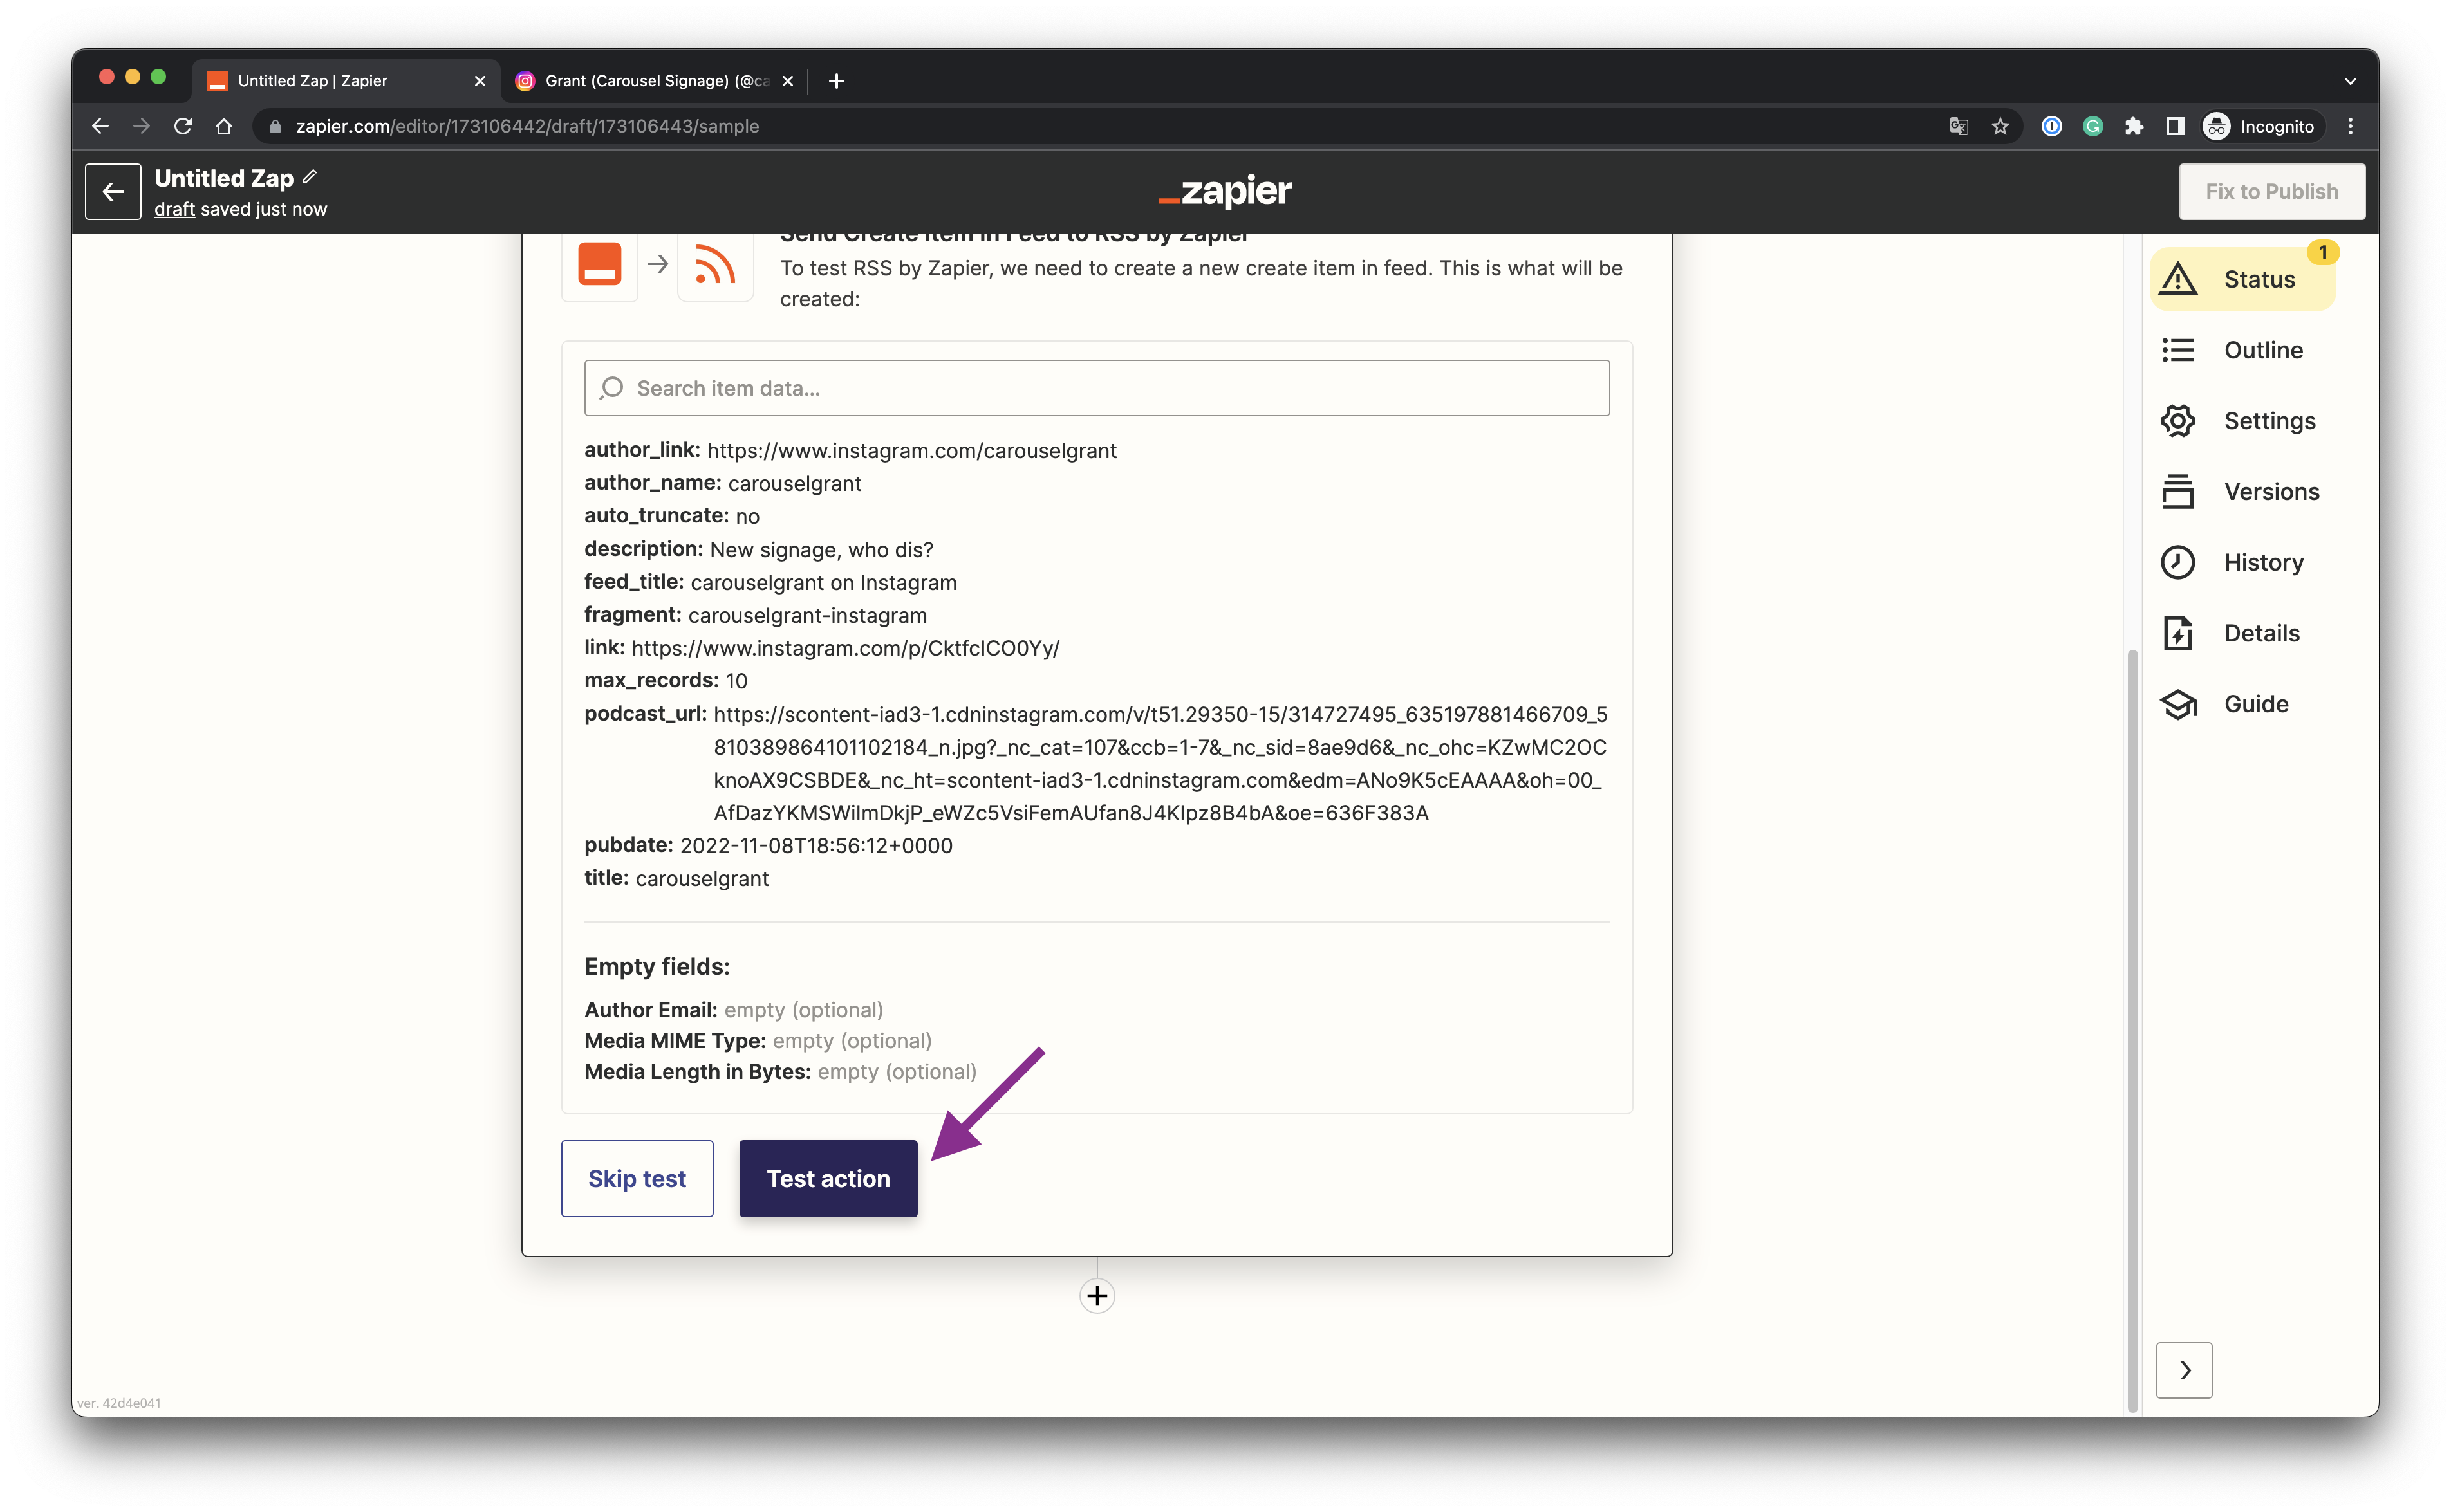Click the back arrow button beside Untitled Zap
2451x1512 pixels.
[x=112, y=191]
